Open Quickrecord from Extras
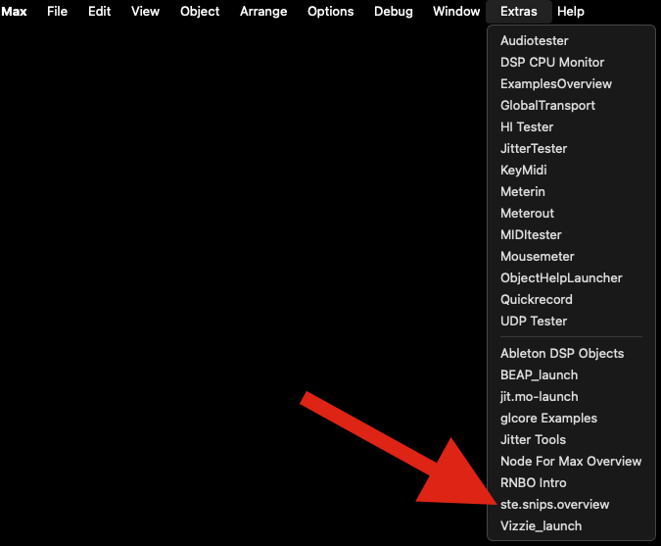Image resolution: width=661 pixels, height=546 pixels. [536, 300]
